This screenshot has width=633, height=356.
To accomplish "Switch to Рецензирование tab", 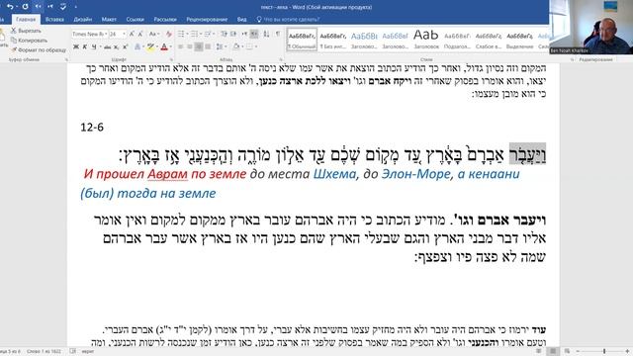I will pyautogui.click(x=207, y=19).
